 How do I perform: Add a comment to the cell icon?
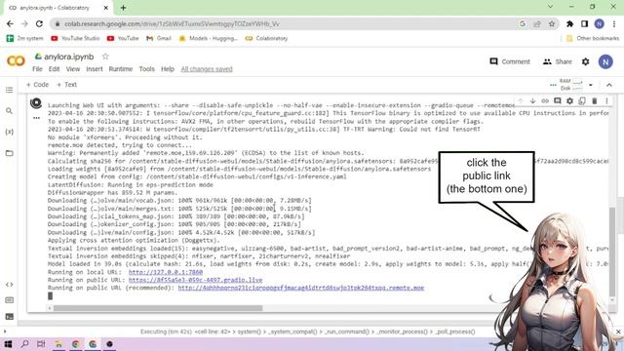click(557, 101)
